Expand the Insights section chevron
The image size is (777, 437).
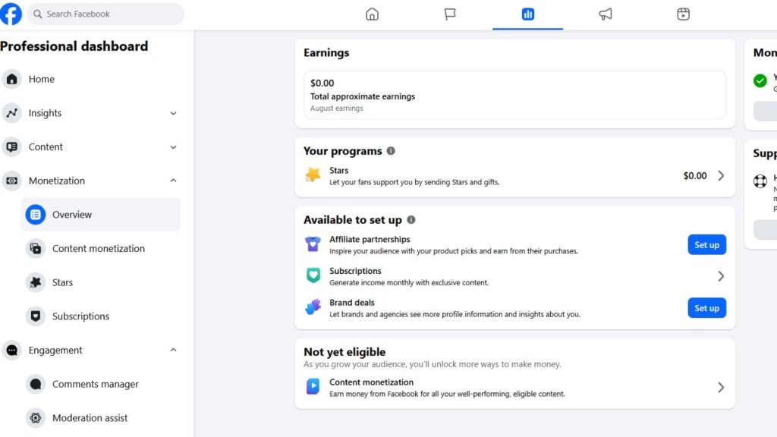(x=174, y=114)
